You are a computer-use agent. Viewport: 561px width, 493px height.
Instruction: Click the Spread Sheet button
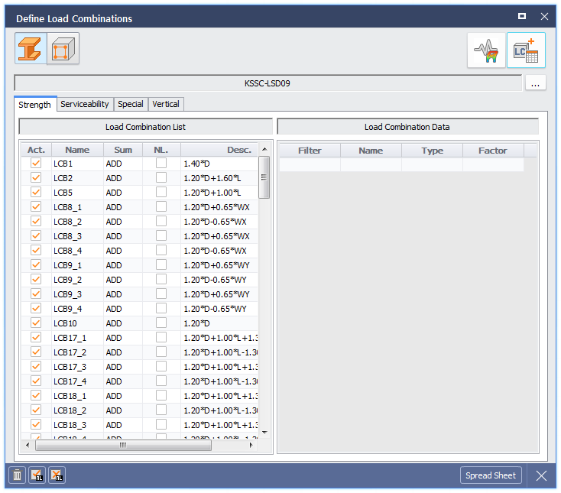(x=491, y=475)
